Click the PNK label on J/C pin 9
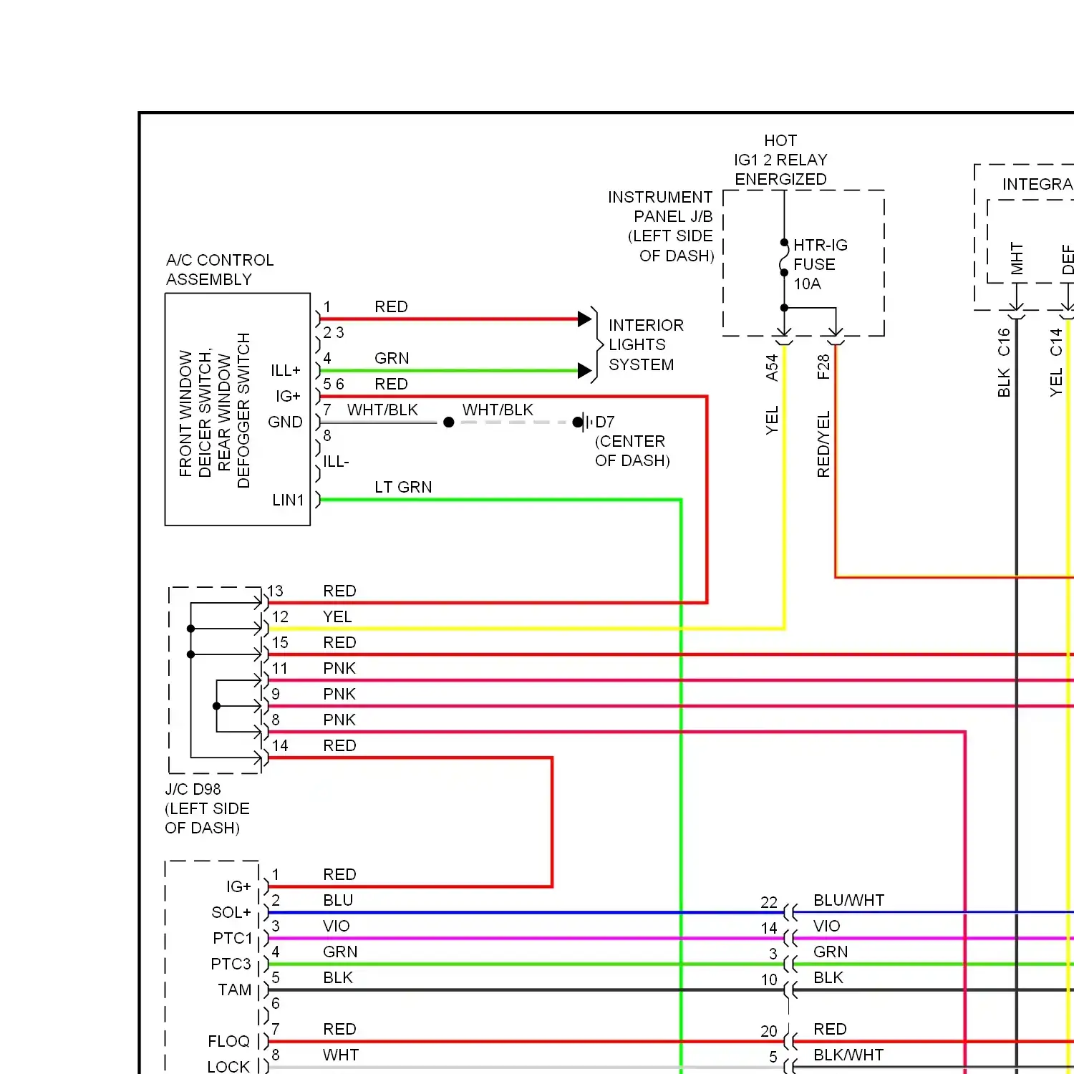 pyautogui.click(x=339, y=694)
